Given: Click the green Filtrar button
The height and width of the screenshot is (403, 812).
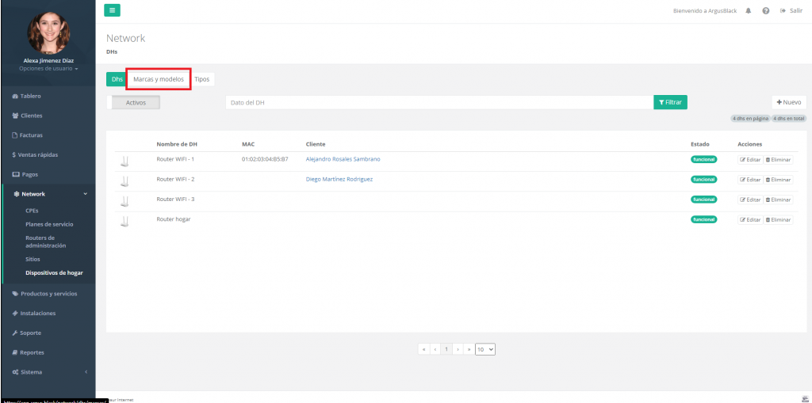Looking at the screenshot, I should tap(670, 102).
